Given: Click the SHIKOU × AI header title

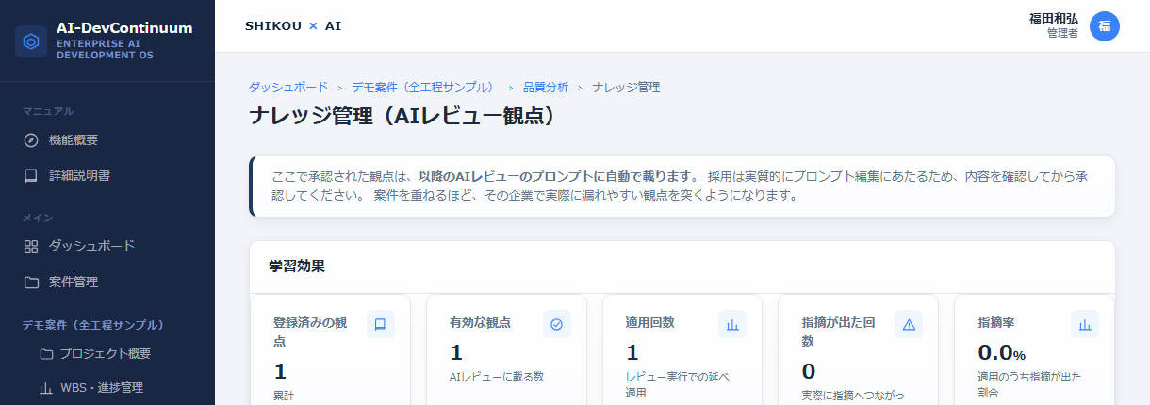Looking at the screenshot, I should (x=293, y=26).
